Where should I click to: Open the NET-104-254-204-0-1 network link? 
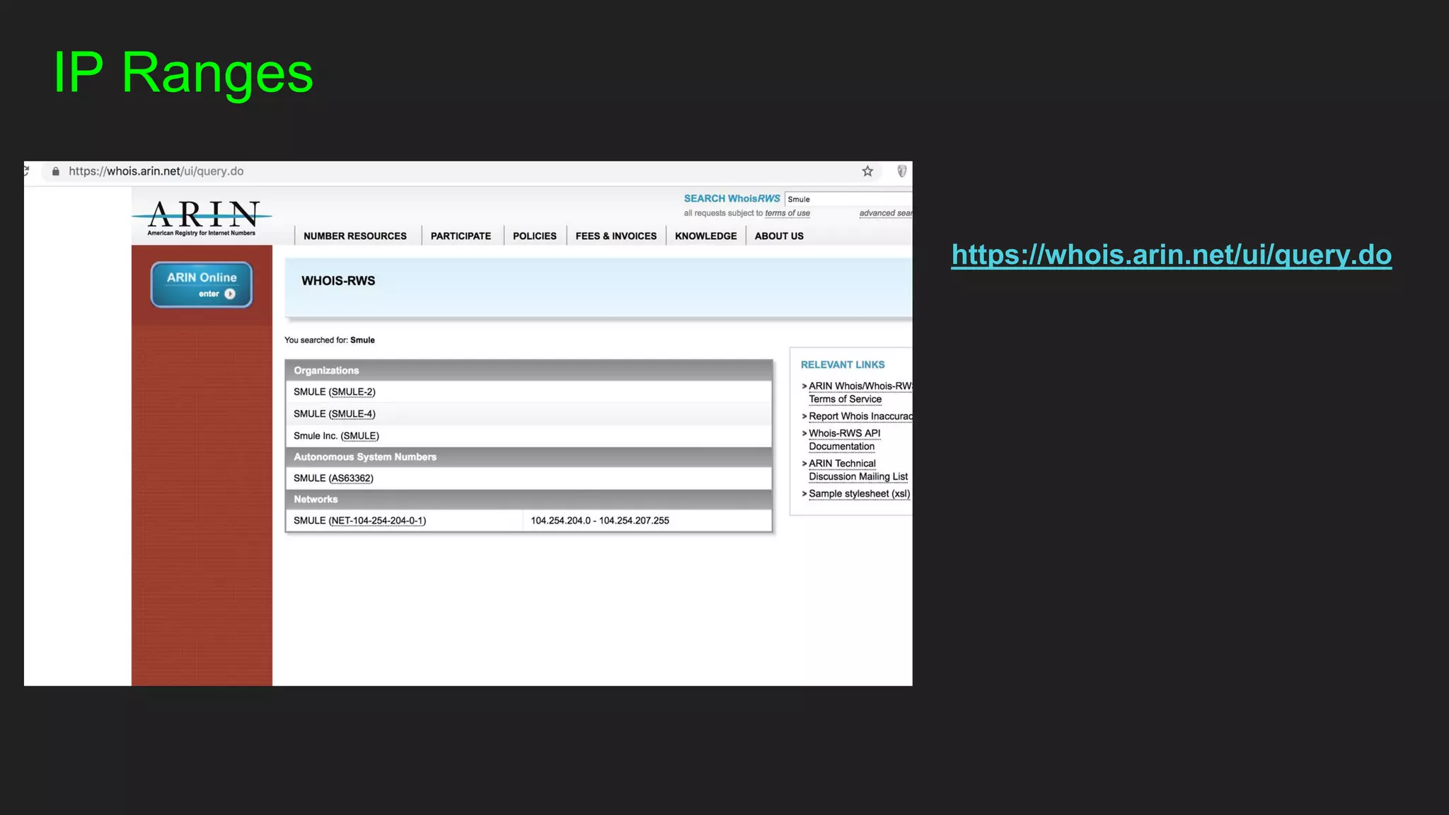tap(377, 521)
